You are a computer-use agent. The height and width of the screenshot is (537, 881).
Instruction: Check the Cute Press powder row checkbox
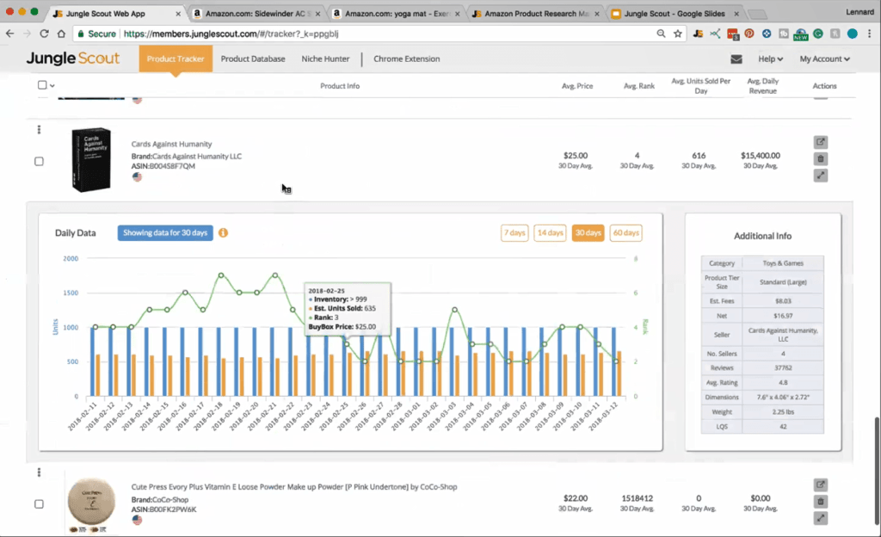pos(39,503)
